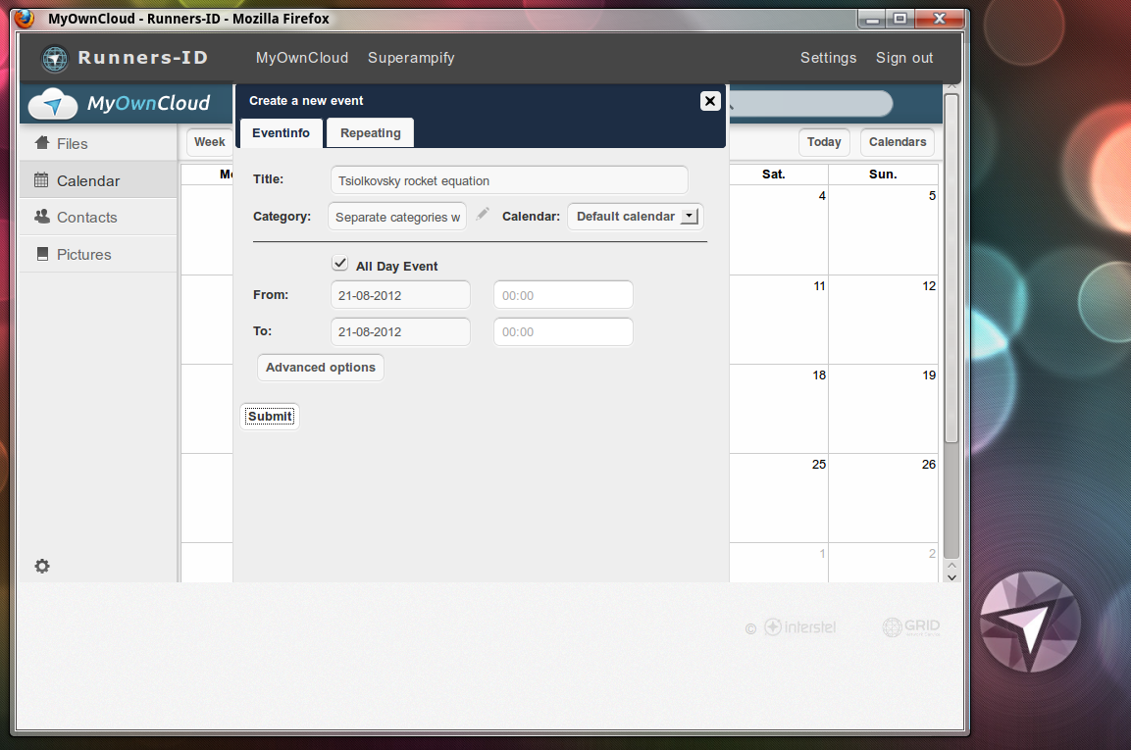Open the Calendars button

coord(898,142)
